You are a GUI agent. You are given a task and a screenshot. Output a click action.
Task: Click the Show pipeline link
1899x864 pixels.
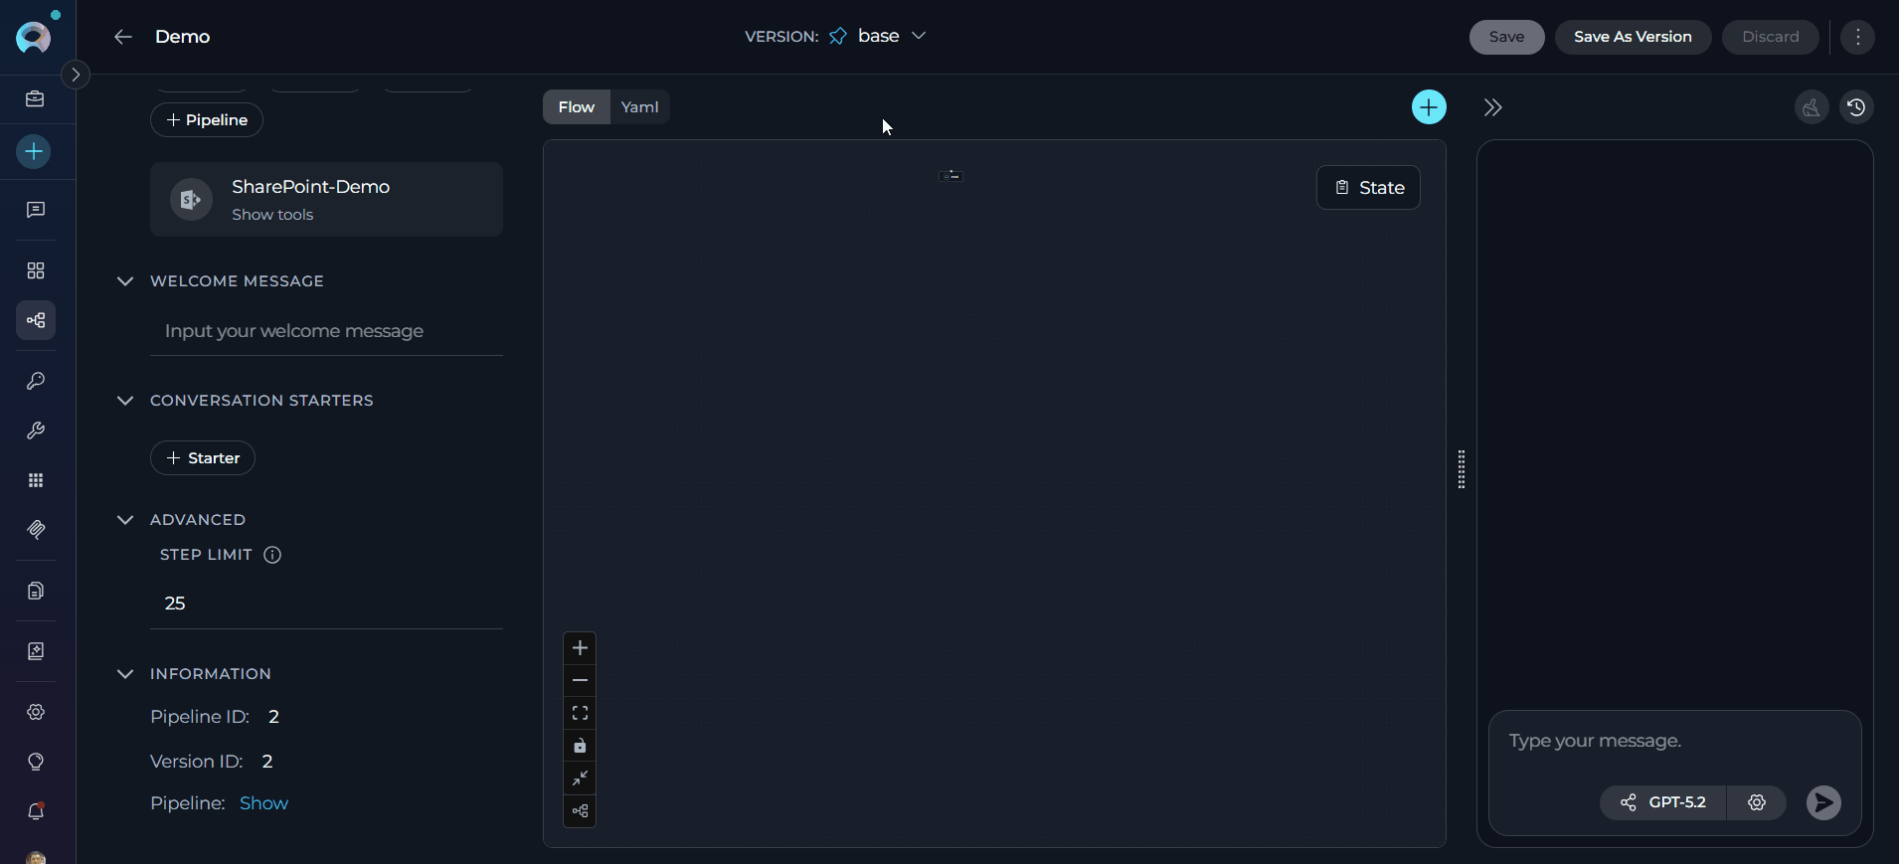pyautogui.click(x=263, y=803)
